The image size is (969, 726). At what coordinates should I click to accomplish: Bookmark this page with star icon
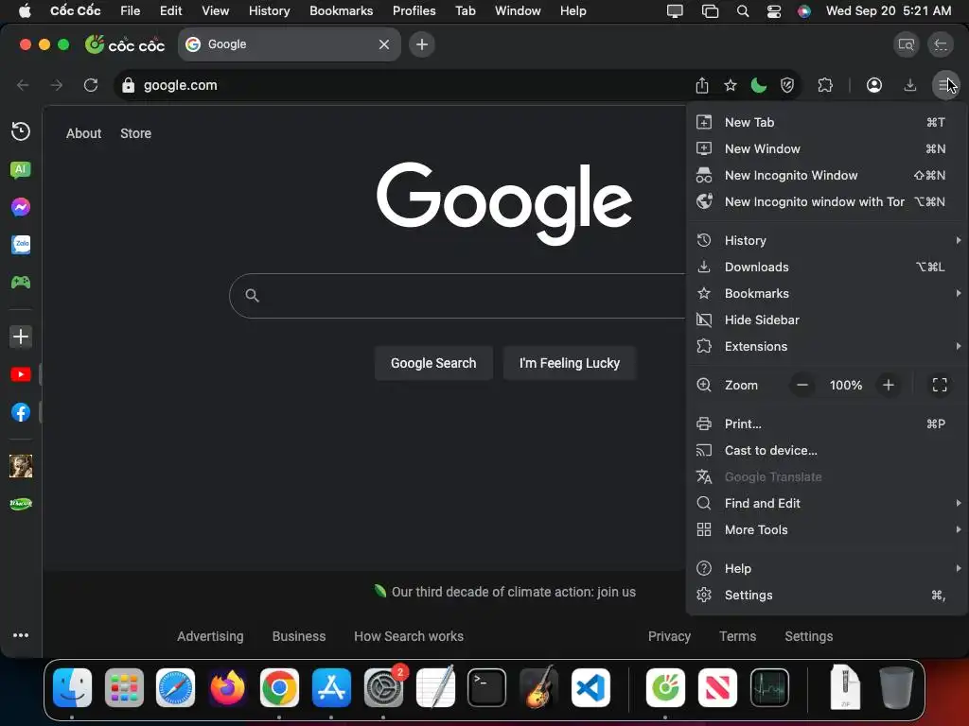[x=731, y=85]
